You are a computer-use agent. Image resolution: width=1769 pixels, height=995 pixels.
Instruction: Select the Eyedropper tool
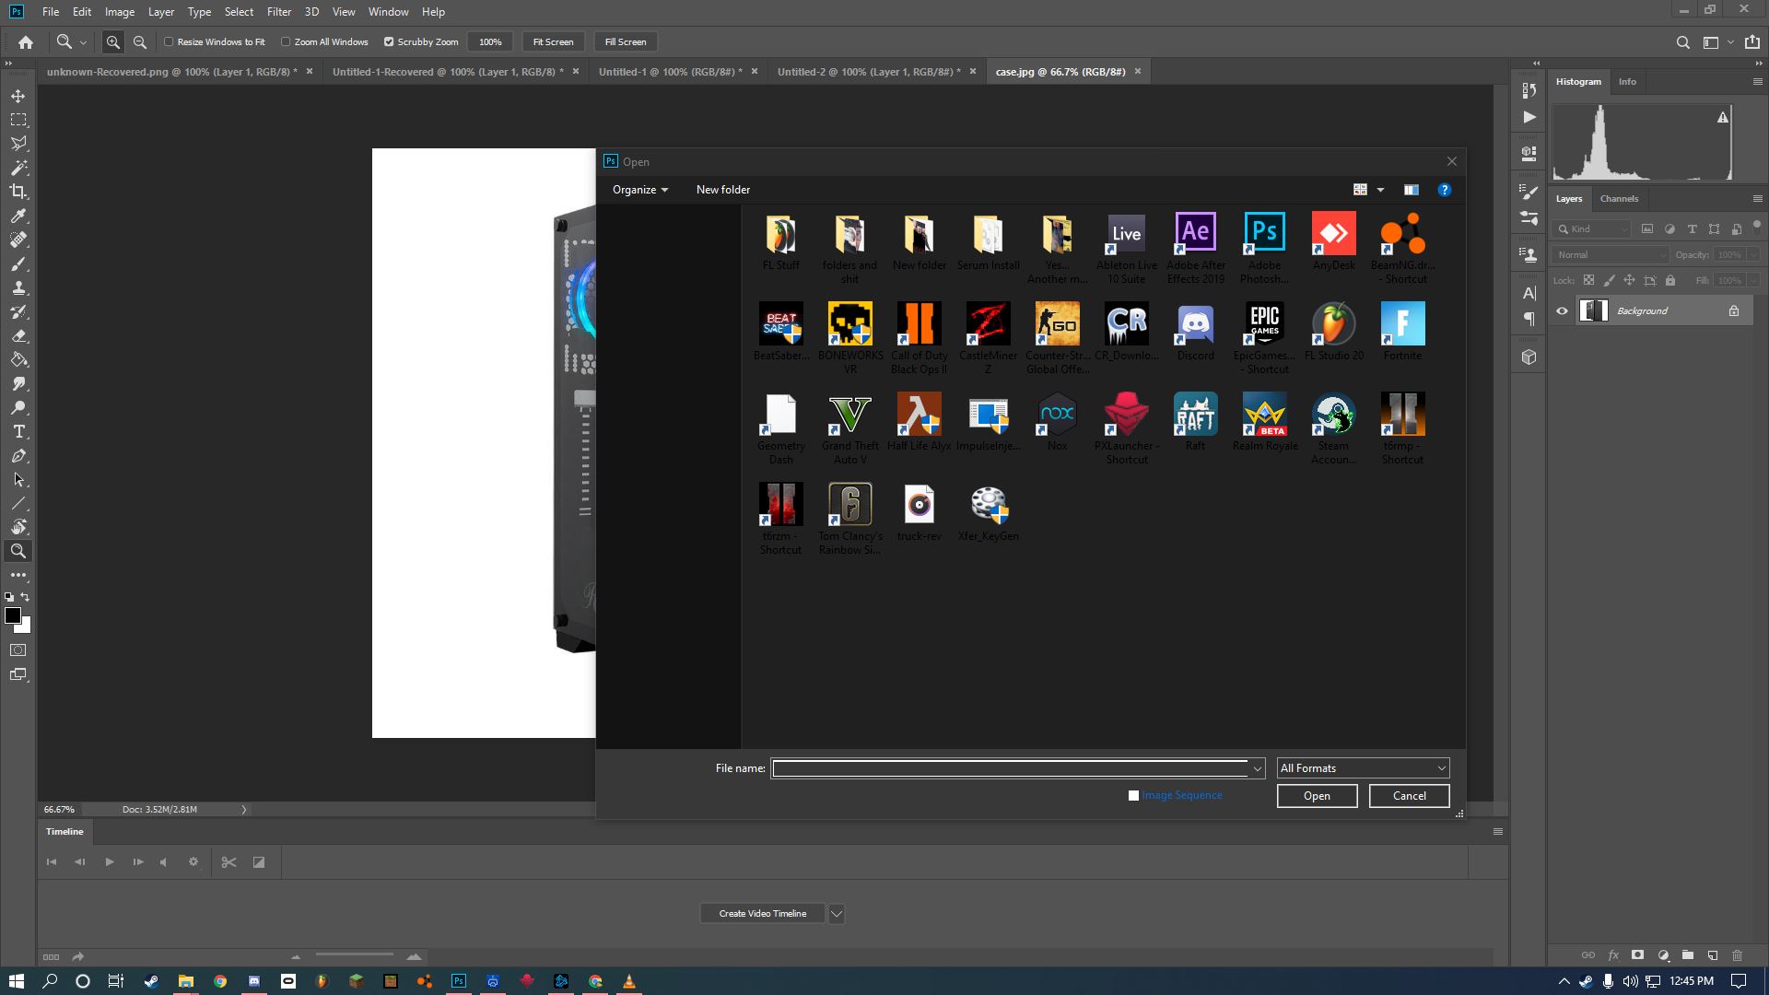click(x=18, y=216)
